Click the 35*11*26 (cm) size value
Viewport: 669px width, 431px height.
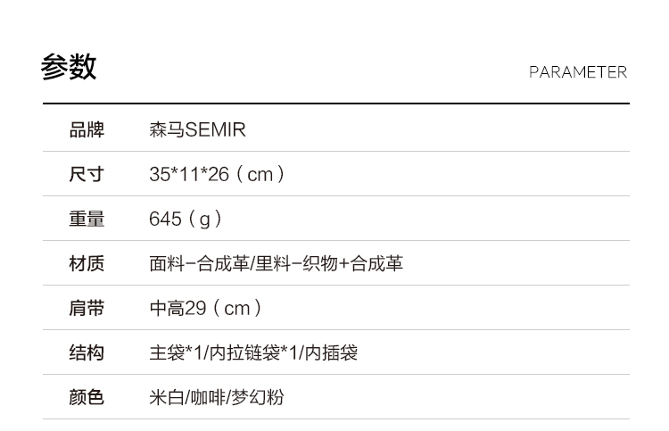coord(217,175)
